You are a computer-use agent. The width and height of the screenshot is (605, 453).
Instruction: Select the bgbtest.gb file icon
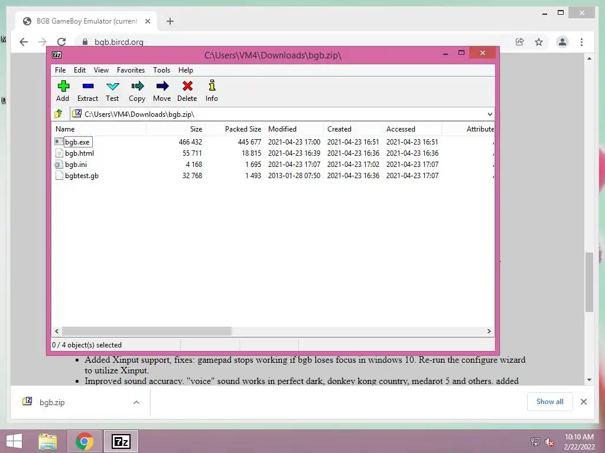(58, 175)
